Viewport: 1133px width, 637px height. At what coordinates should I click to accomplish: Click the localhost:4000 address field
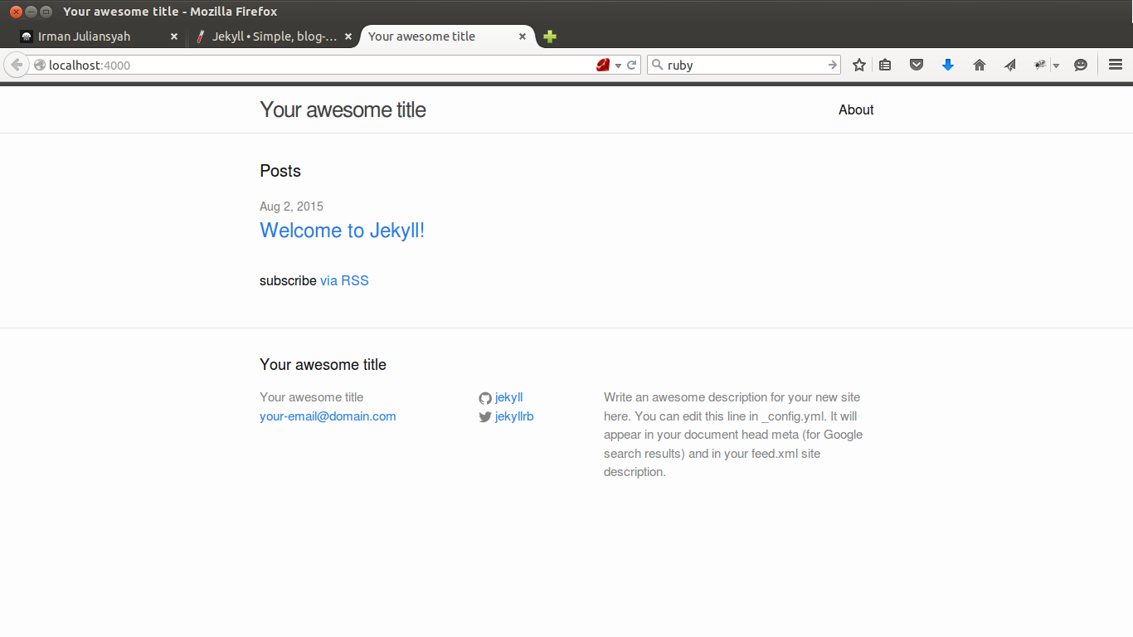tap(319, 65)
